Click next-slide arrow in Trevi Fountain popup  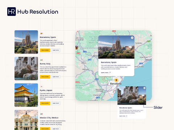143,96
